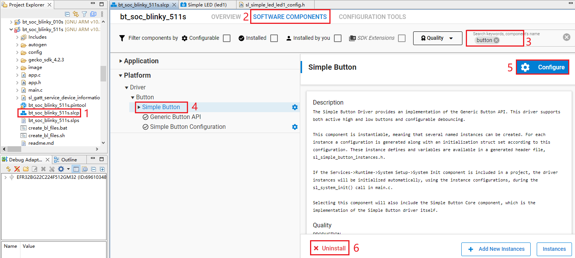This screenshot has height=258, width=575.
Task: Click Add New Instances button
Action: tap(497, 249)
